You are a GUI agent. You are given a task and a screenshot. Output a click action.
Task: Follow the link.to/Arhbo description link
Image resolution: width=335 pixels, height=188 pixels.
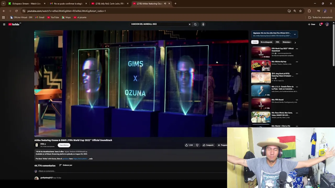point(80,159)
